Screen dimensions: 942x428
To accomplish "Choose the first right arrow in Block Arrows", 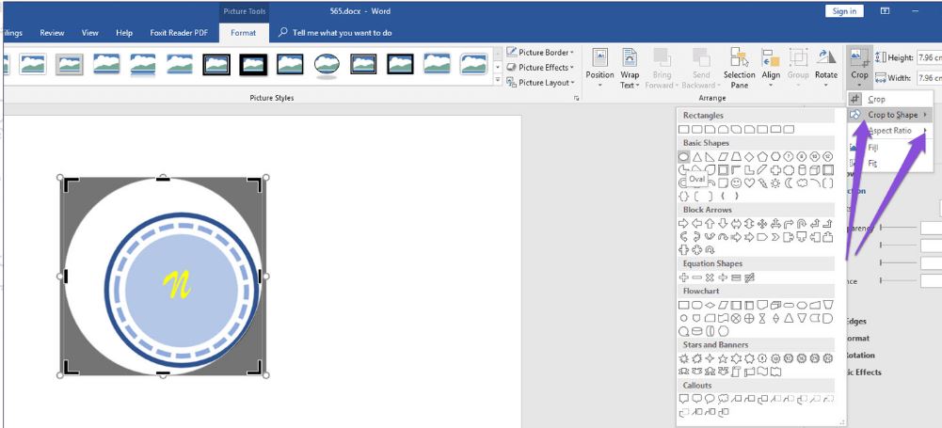I will pyautogui.click(x=684, y=224).
